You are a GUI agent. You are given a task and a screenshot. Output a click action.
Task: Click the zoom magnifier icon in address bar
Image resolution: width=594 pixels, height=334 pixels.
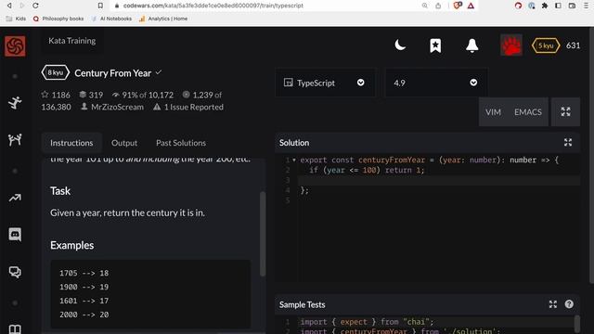tap(425, 6)
